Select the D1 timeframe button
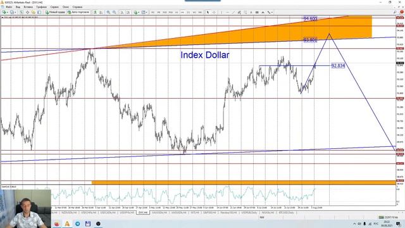Viewport: 405px width, 228px height. pyautogui.click(x=189, y=12)
